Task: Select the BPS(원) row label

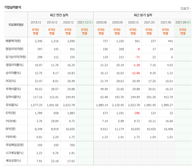Action: coord(10,129)
